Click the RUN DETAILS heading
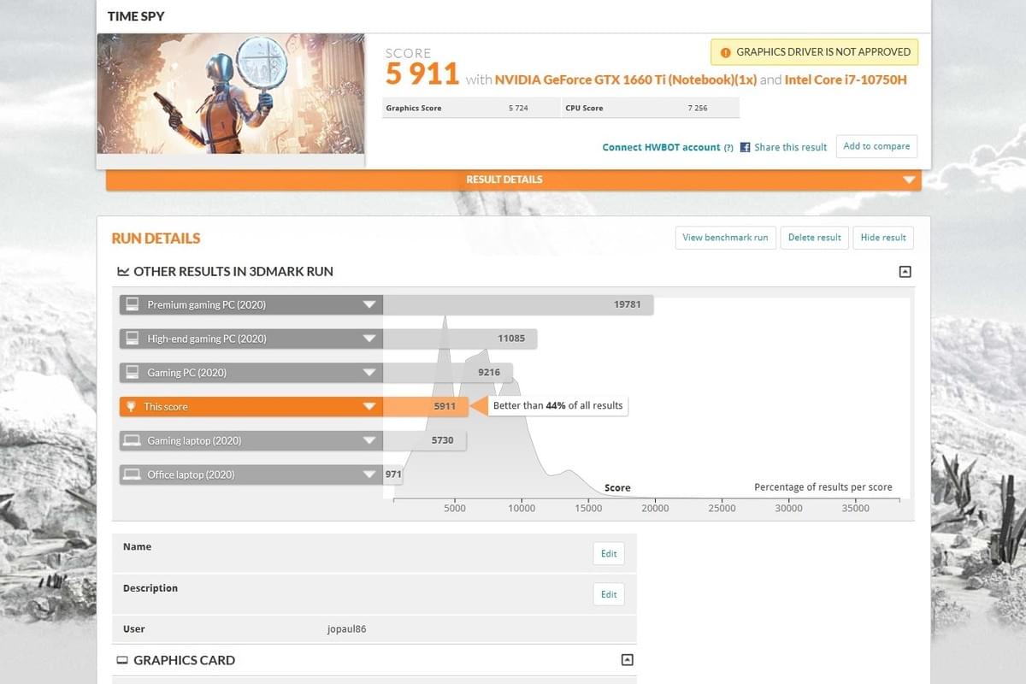 [x=156, y=239]
